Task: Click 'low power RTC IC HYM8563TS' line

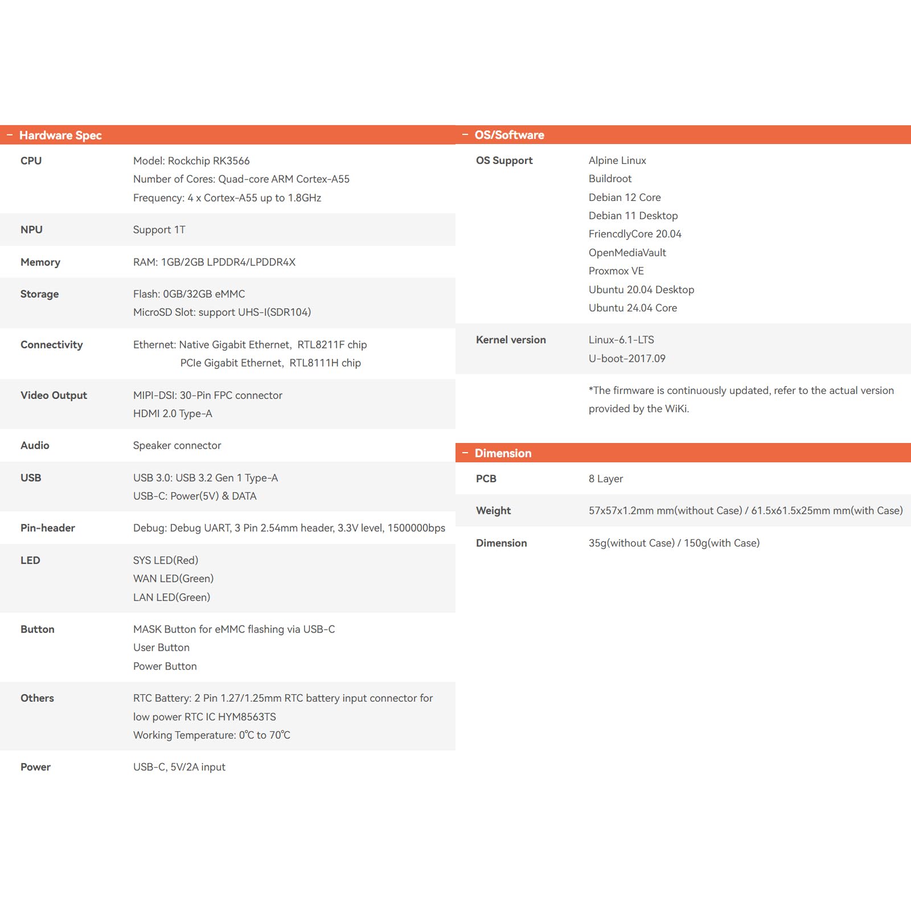Action: tap(205, 717)
